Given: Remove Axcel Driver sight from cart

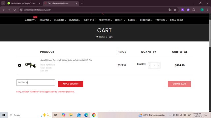Looking at the screenshot, I should click(x=19, y=65).
